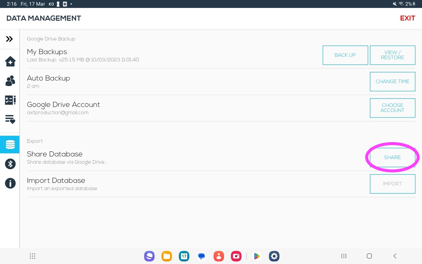
Task: Tap the VIEW / RESTORE button
Action: tap(393, 55)
